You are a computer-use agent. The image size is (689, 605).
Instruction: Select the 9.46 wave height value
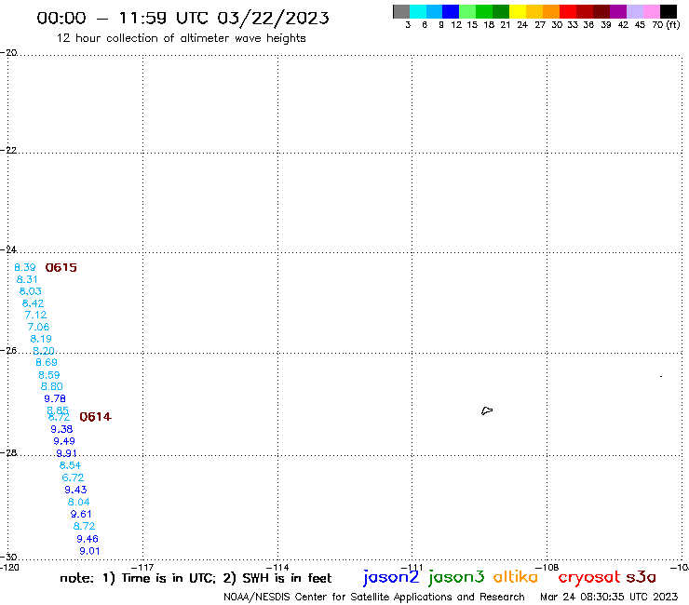pyautogui.click(x=88, y=539)
